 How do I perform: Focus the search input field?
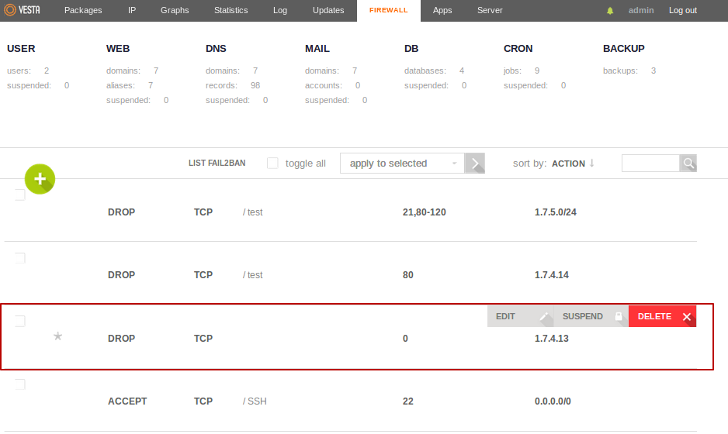click(650, 164)
